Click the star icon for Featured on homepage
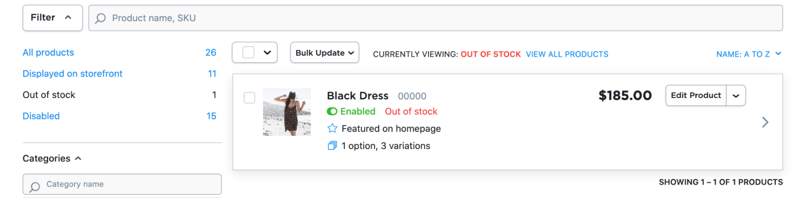The width and height of the screenshot is (805, 198). (x=332, y=129)
